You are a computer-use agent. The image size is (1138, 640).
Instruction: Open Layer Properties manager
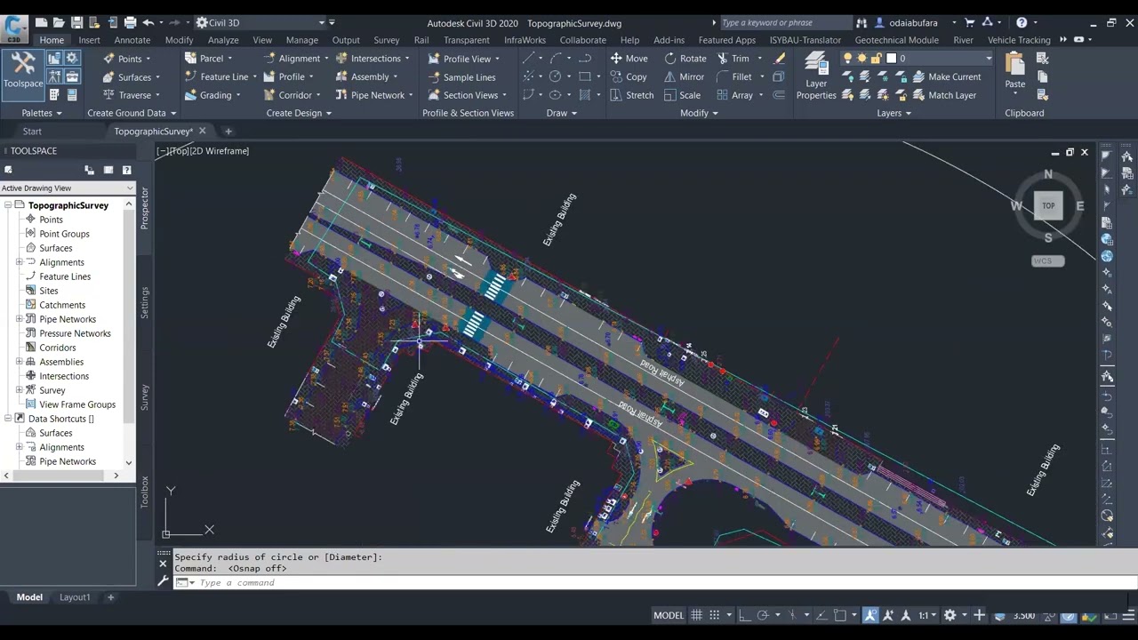click(x=816, y=76)
